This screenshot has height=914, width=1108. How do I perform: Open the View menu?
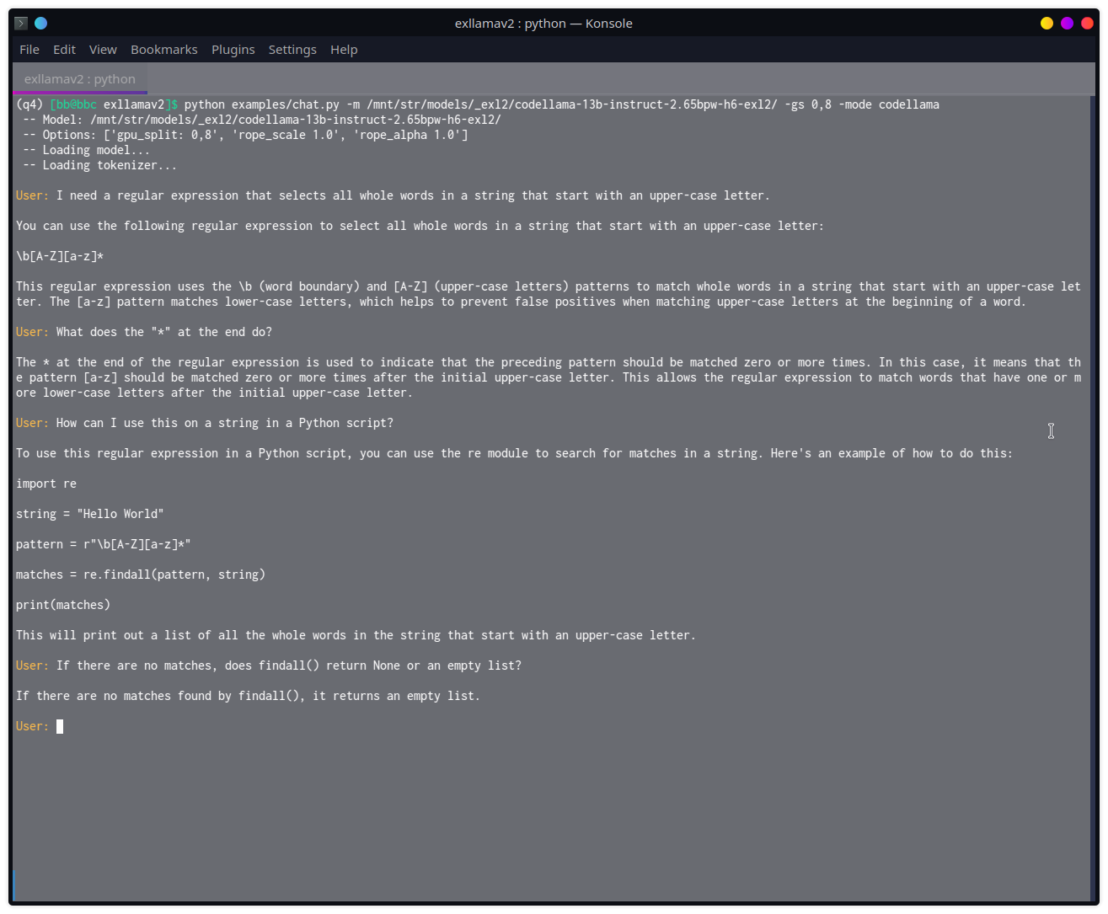click(x=103, y=50)
